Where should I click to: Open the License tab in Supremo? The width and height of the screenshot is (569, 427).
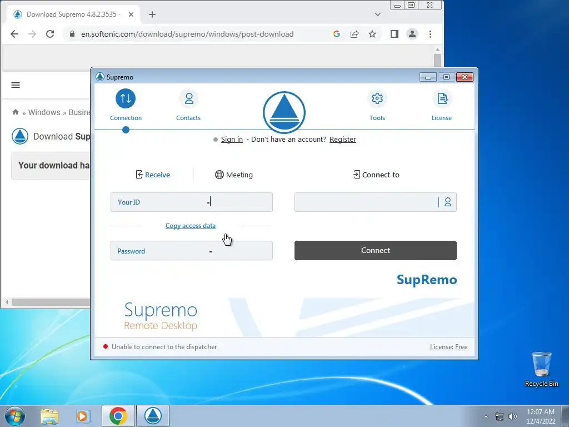[x=442, y=105]
